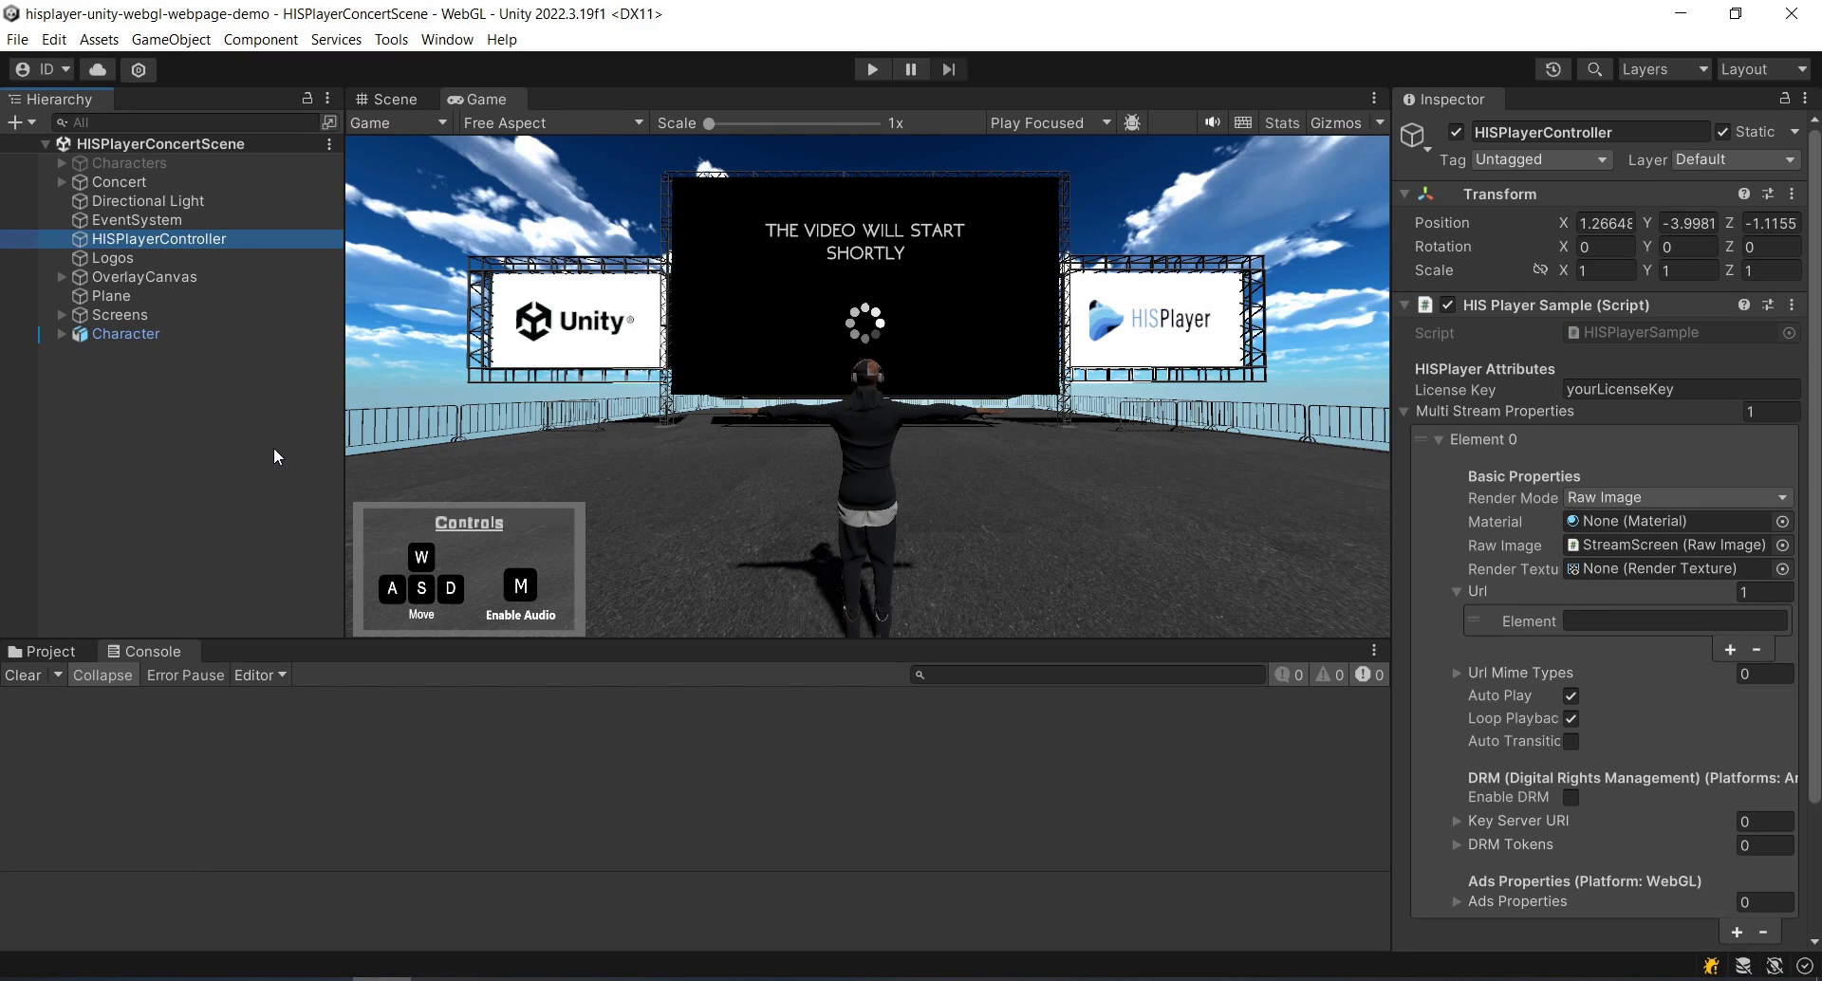Start Play mode with the Play button
Screen dimensions: 1822x981
[872, 69]
